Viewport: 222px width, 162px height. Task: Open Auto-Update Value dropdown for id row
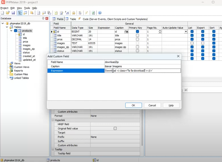pyautogui.click(x=186, y=32)
